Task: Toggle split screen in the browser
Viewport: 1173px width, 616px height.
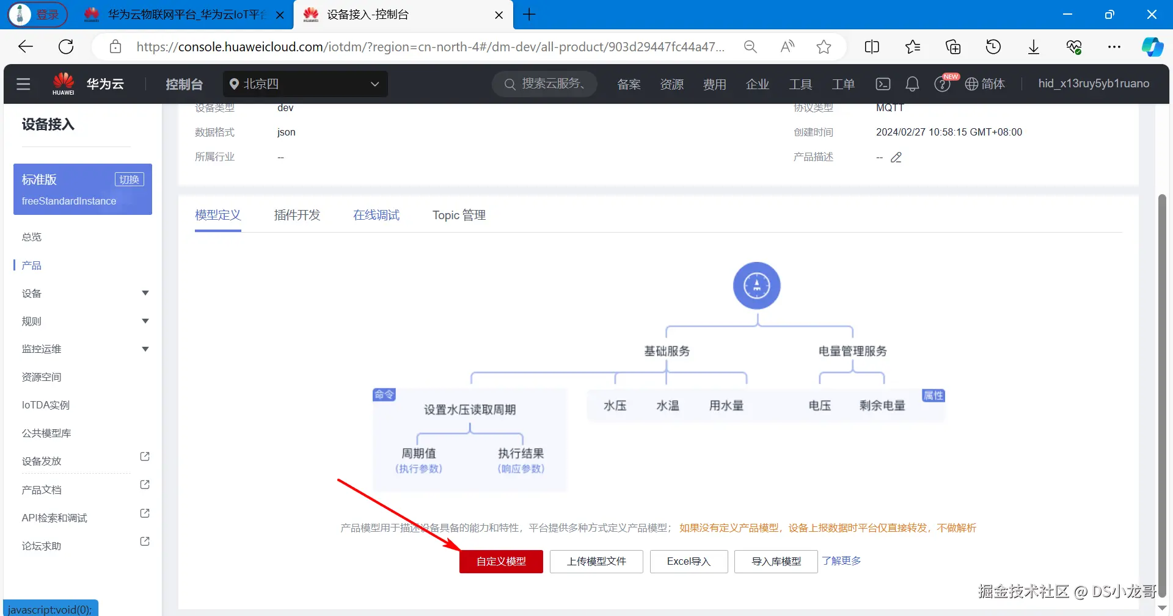Action: 872,46
